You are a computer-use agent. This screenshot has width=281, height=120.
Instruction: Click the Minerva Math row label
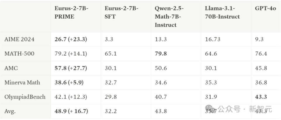(x=22, y=82)
